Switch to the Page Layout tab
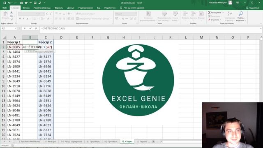The height and width of the screenshot is (148, 263). tap(42, 8)
